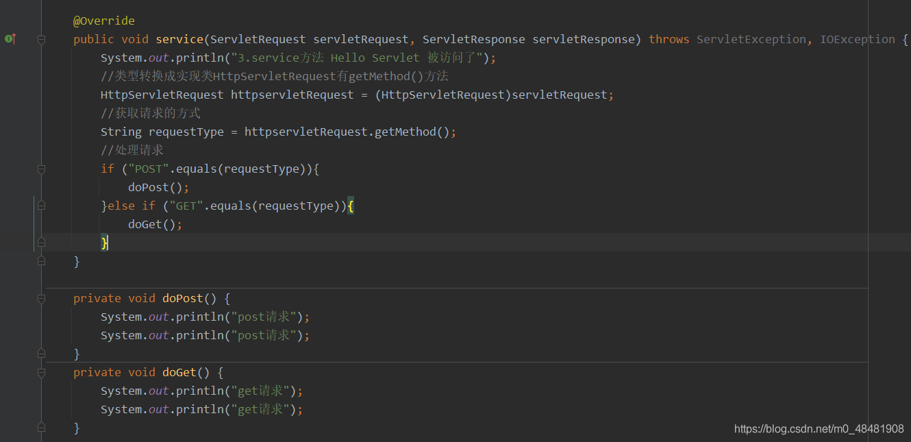Click the ServletResponse parameter type
Viewport: 911px width, 442px height.
tap(474, 39)
